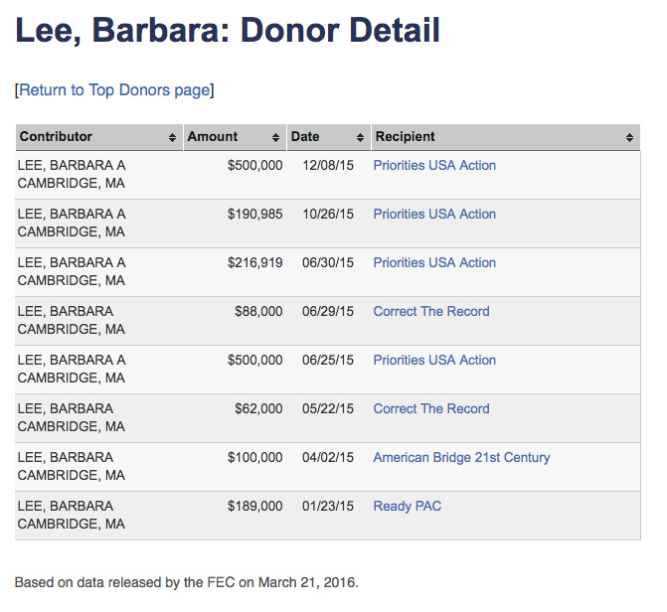
Task: Open Priorities USA Action link dated 12/08/15
Action: [x=434, y=166]
